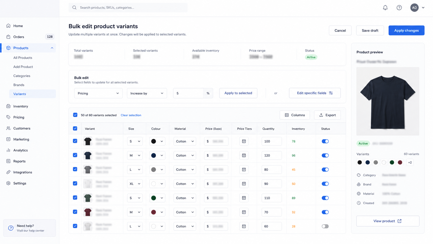Click the search magnifier icon
Viewport: 433px width, 244px height.
pyautogui.click(x=74, y=8)
